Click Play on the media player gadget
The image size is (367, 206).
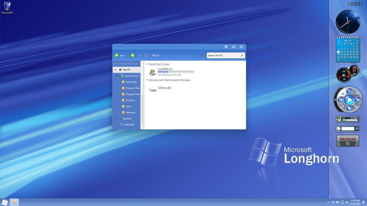pyautogui.click(x=349, y=100)
